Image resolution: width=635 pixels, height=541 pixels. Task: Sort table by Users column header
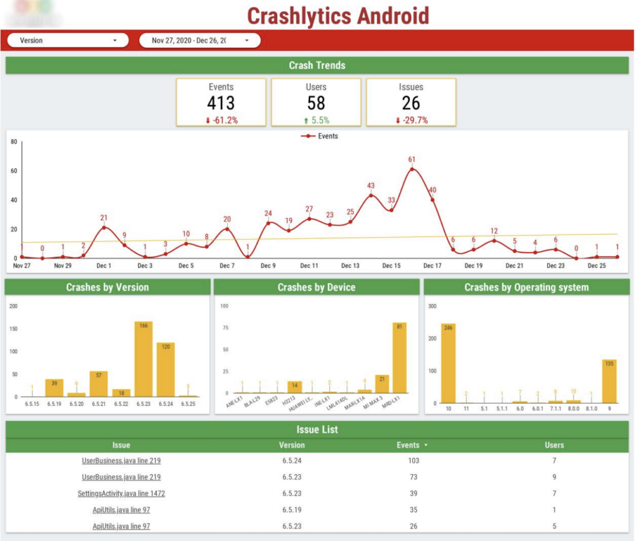pos(554,445)
